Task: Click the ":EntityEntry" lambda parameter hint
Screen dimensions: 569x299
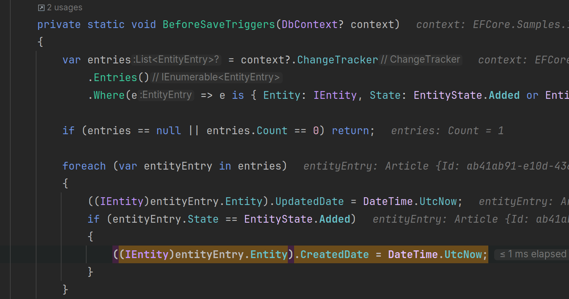Action: click(166, 95)
